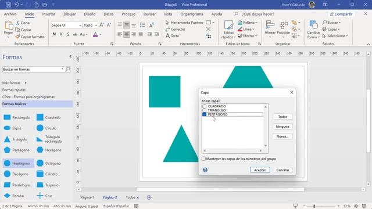The height and width of the screenshot is (209, 372).
Task: Click Nueva... layer button
Action: (x=282, y=136)
